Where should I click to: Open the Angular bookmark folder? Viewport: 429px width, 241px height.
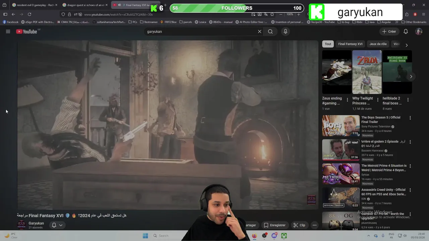384,22
